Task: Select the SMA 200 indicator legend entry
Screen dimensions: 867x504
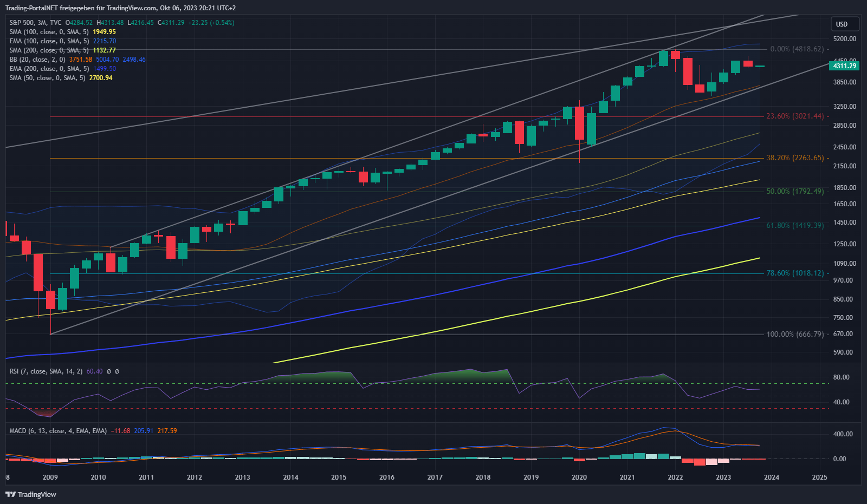Action: [x=49, y=50]
